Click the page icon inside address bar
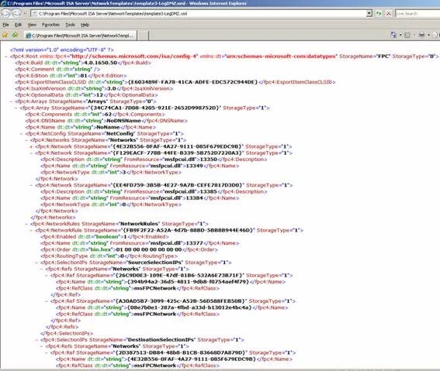The height and width of the screenshot is (371, 440). click(x=34, y=14)
